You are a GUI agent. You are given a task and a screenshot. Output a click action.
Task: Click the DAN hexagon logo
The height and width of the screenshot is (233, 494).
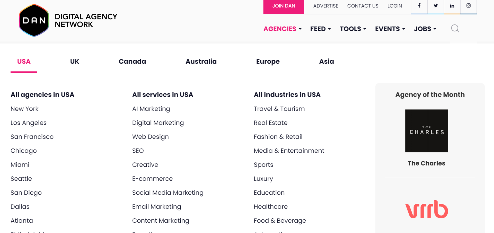pos(34,20)
